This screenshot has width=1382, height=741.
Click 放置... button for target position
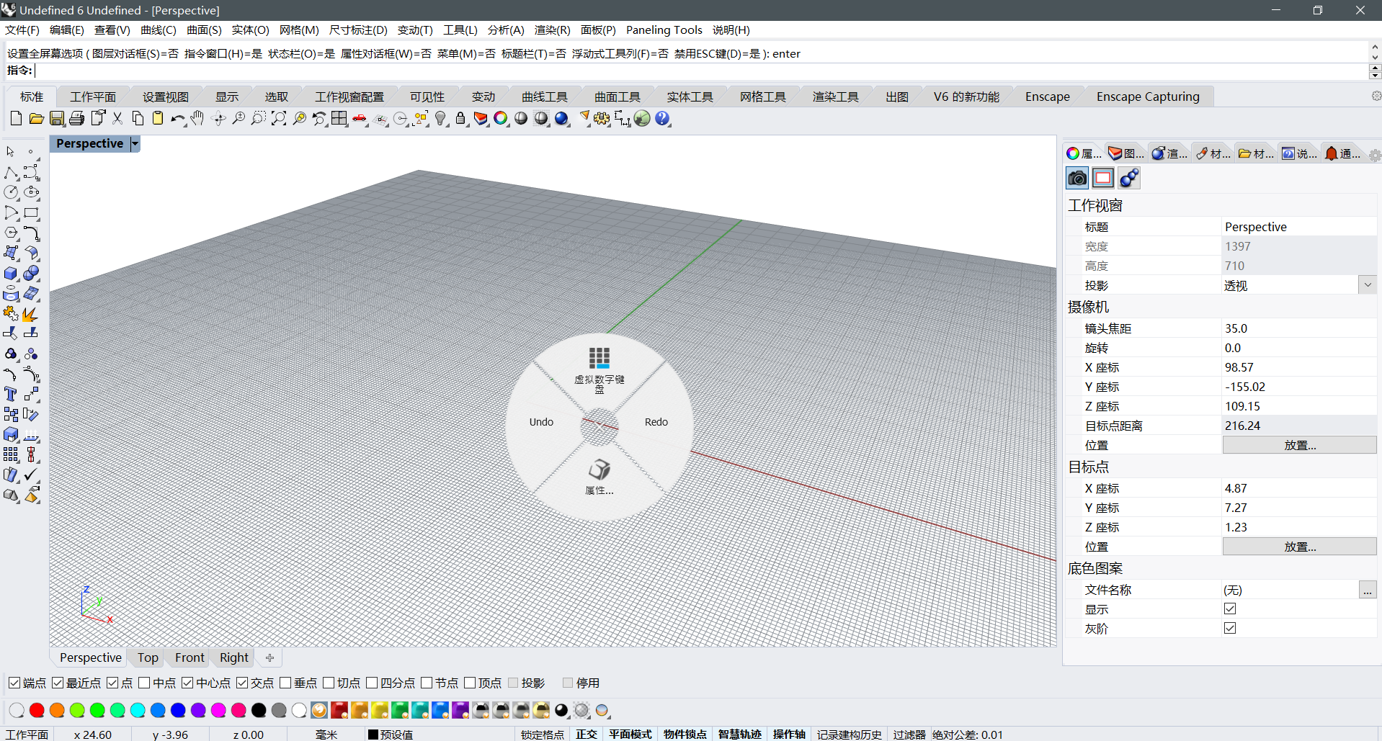[x=1299, y=547]
